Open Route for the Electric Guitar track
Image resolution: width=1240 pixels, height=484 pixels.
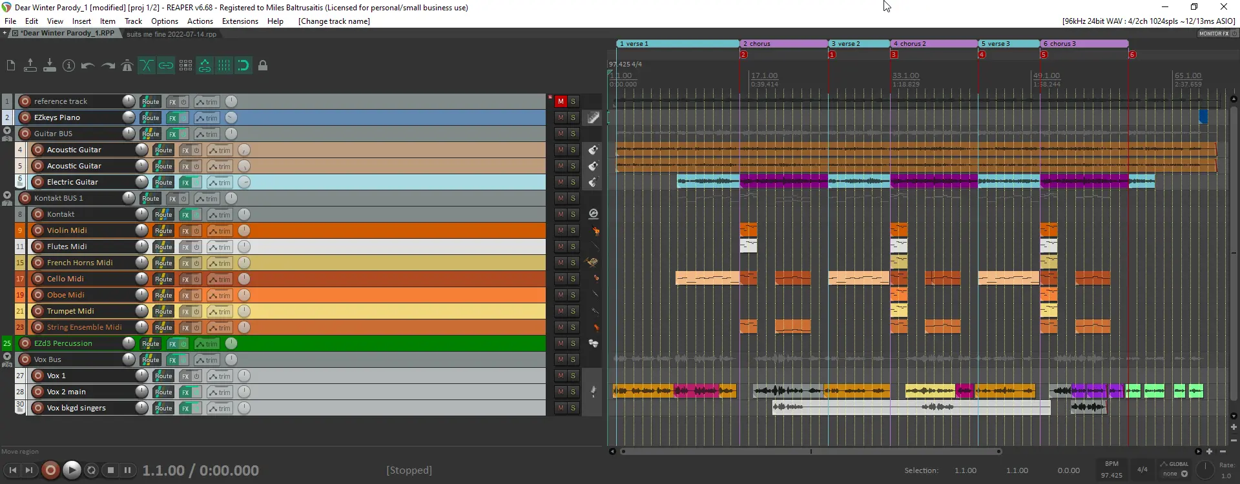coord(163,183)
